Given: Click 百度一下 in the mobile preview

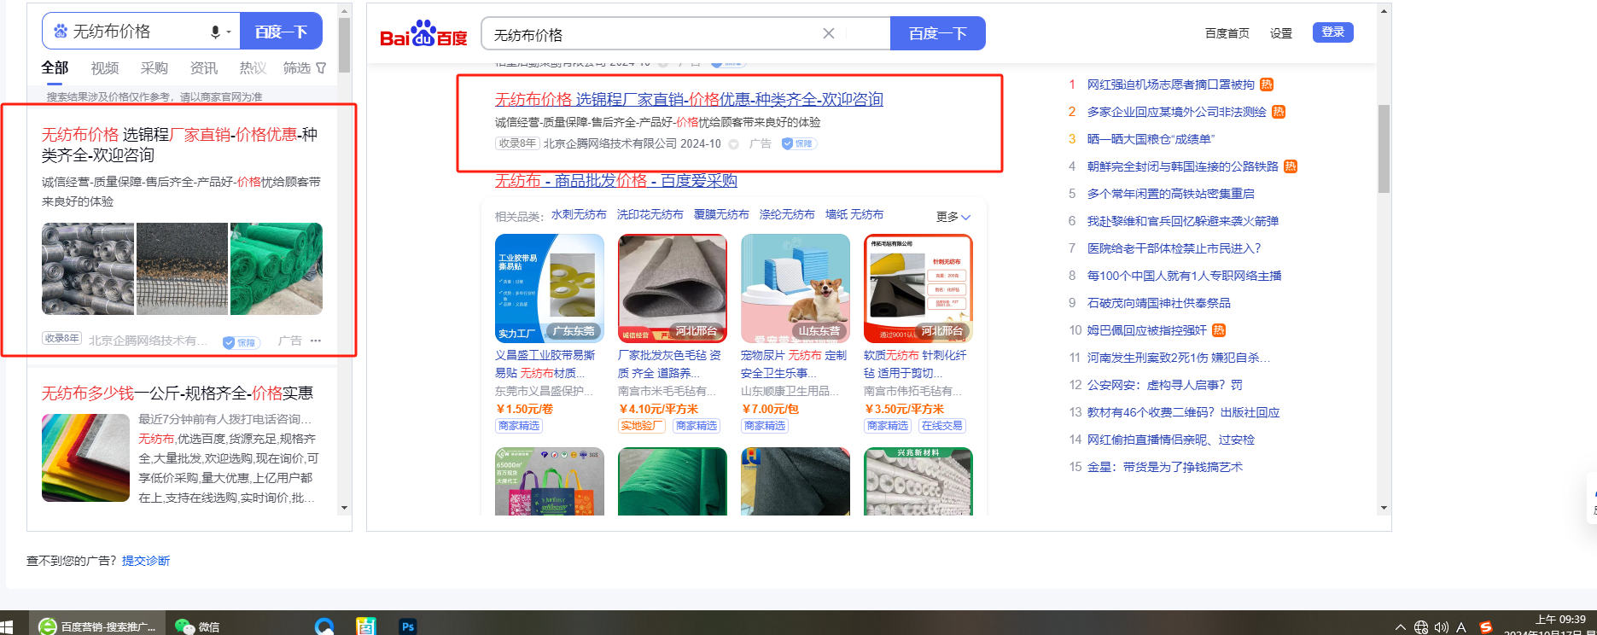Looking at the screenshot, I should tap(281, 32).
